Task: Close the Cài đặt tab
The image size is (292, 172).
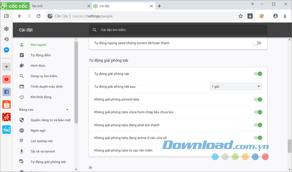Action: coord(151,6)
